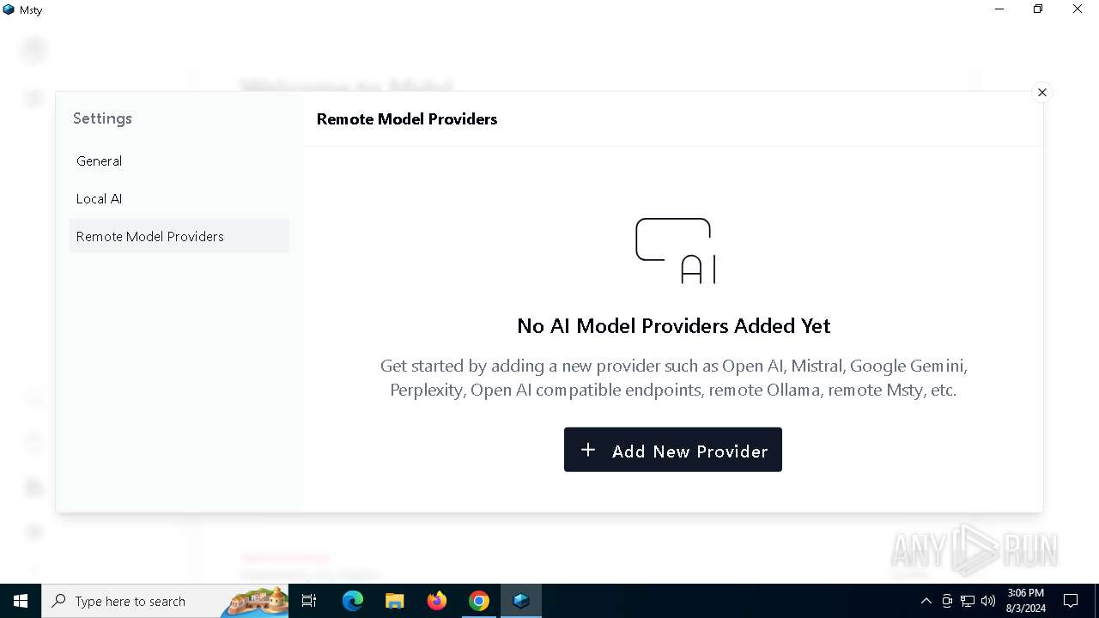Open the Windows notification center

tap(1071, 601)
